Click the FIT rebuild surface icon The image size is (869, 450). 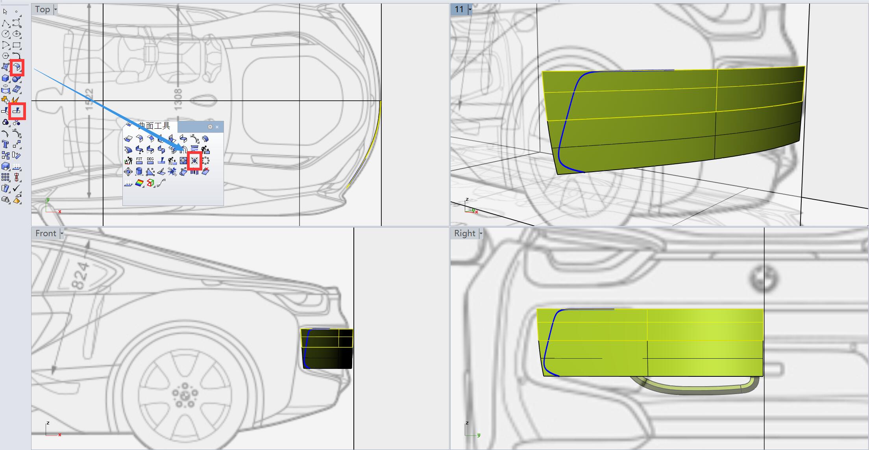139,161
